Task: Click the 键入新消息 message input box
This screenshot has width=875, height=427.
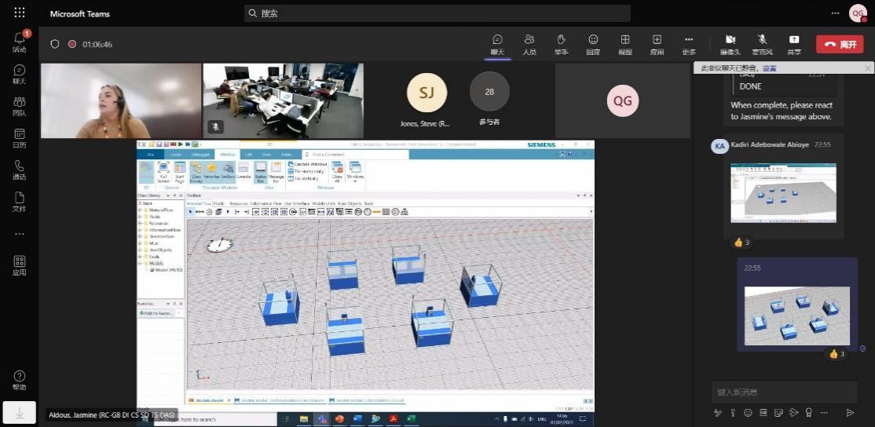Action: pos(782,392)
